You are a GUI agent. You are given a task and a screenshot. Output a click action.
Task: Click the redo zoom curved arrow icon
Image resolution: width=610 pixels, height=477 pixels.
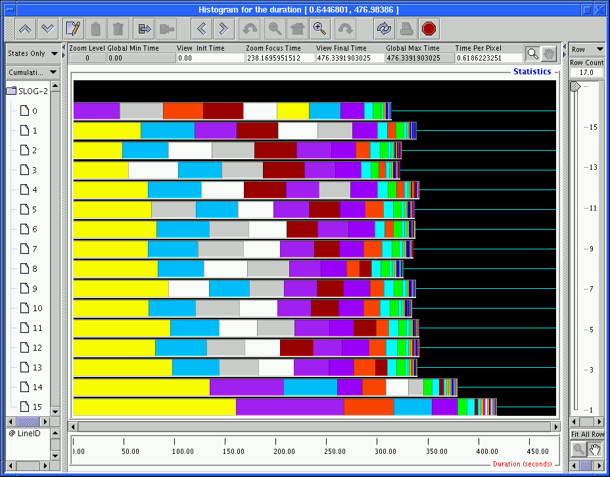coord(346,29)
